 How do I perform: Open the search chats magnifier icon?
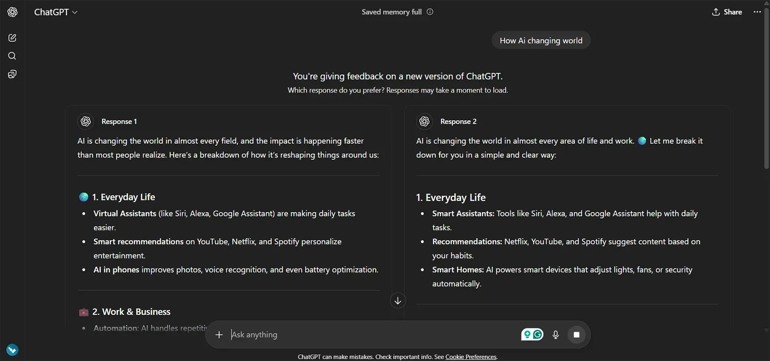click(12, 56)
